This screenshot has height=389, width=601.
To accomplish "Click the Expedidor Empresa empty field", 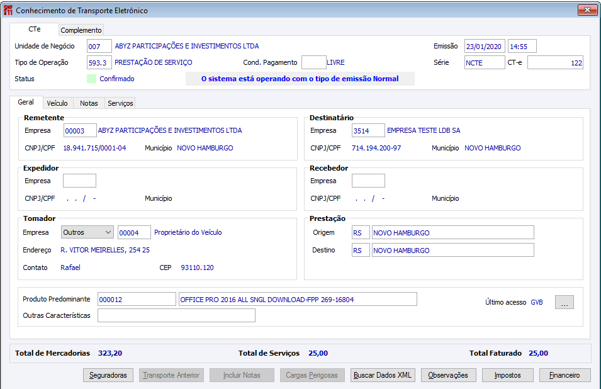I will click(x=79, y=181).
